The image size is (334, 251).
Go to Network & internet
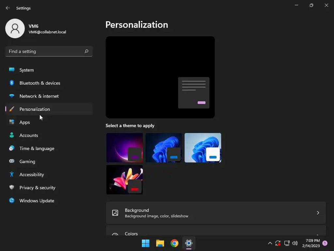pyautogui.click(x=49, y=96)
